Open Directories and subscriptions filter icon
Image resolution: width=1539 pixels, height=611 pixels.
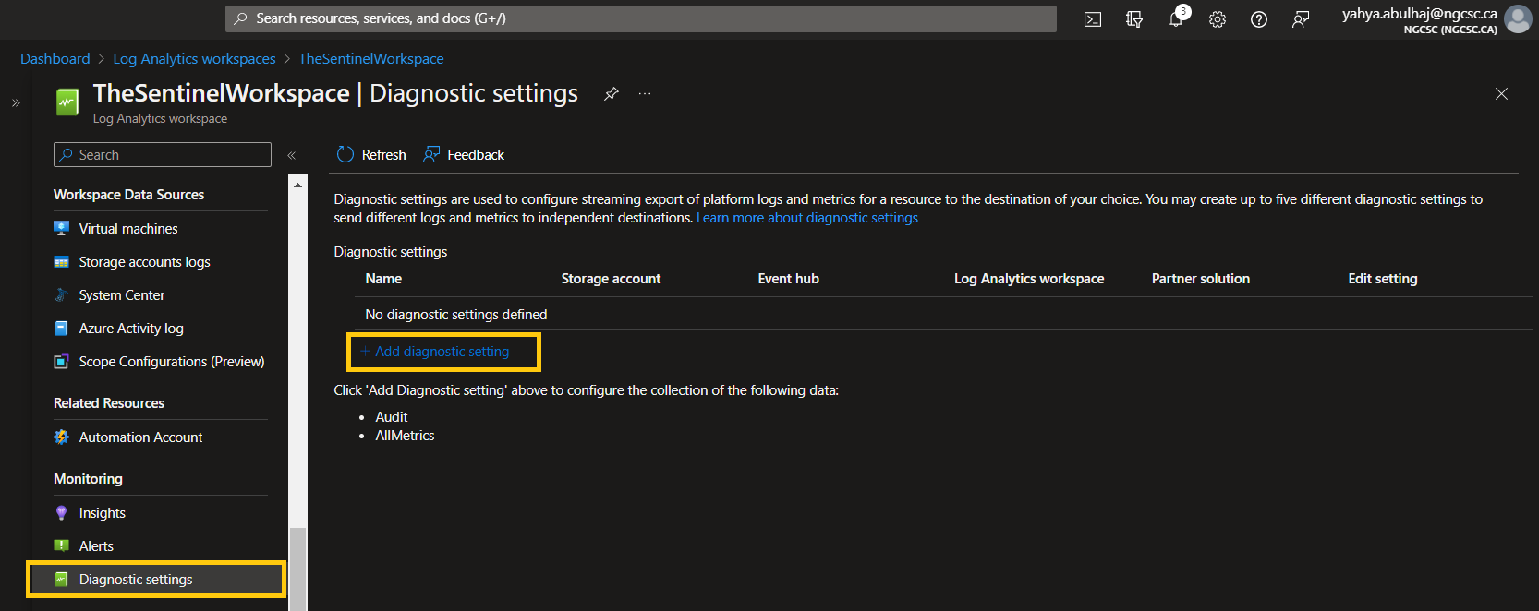[x=1134, y=19]
